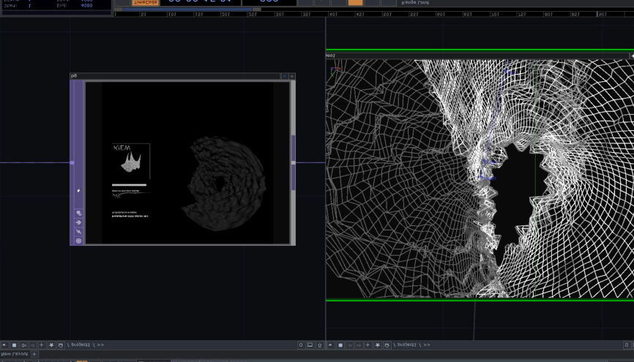This screenshot has height=362, width=634.
Task: Toggle the bottom circular flag on node p6
Action: coord(78,241)
